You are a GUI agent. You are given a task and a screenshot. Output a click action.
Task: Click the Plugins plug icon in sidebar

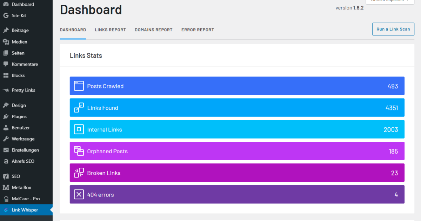(x=6, y=116)
